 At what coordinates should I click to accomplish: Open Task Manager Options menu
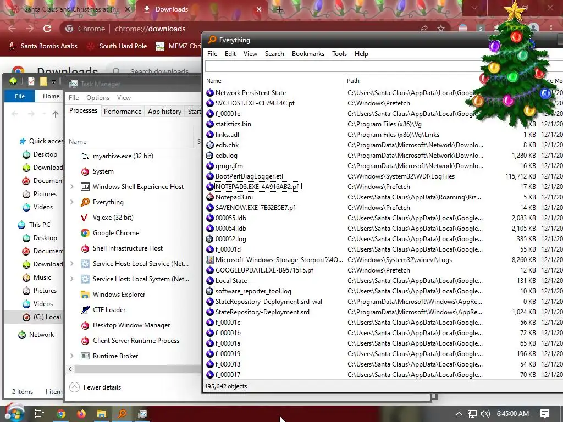click(x=98, y=98)
